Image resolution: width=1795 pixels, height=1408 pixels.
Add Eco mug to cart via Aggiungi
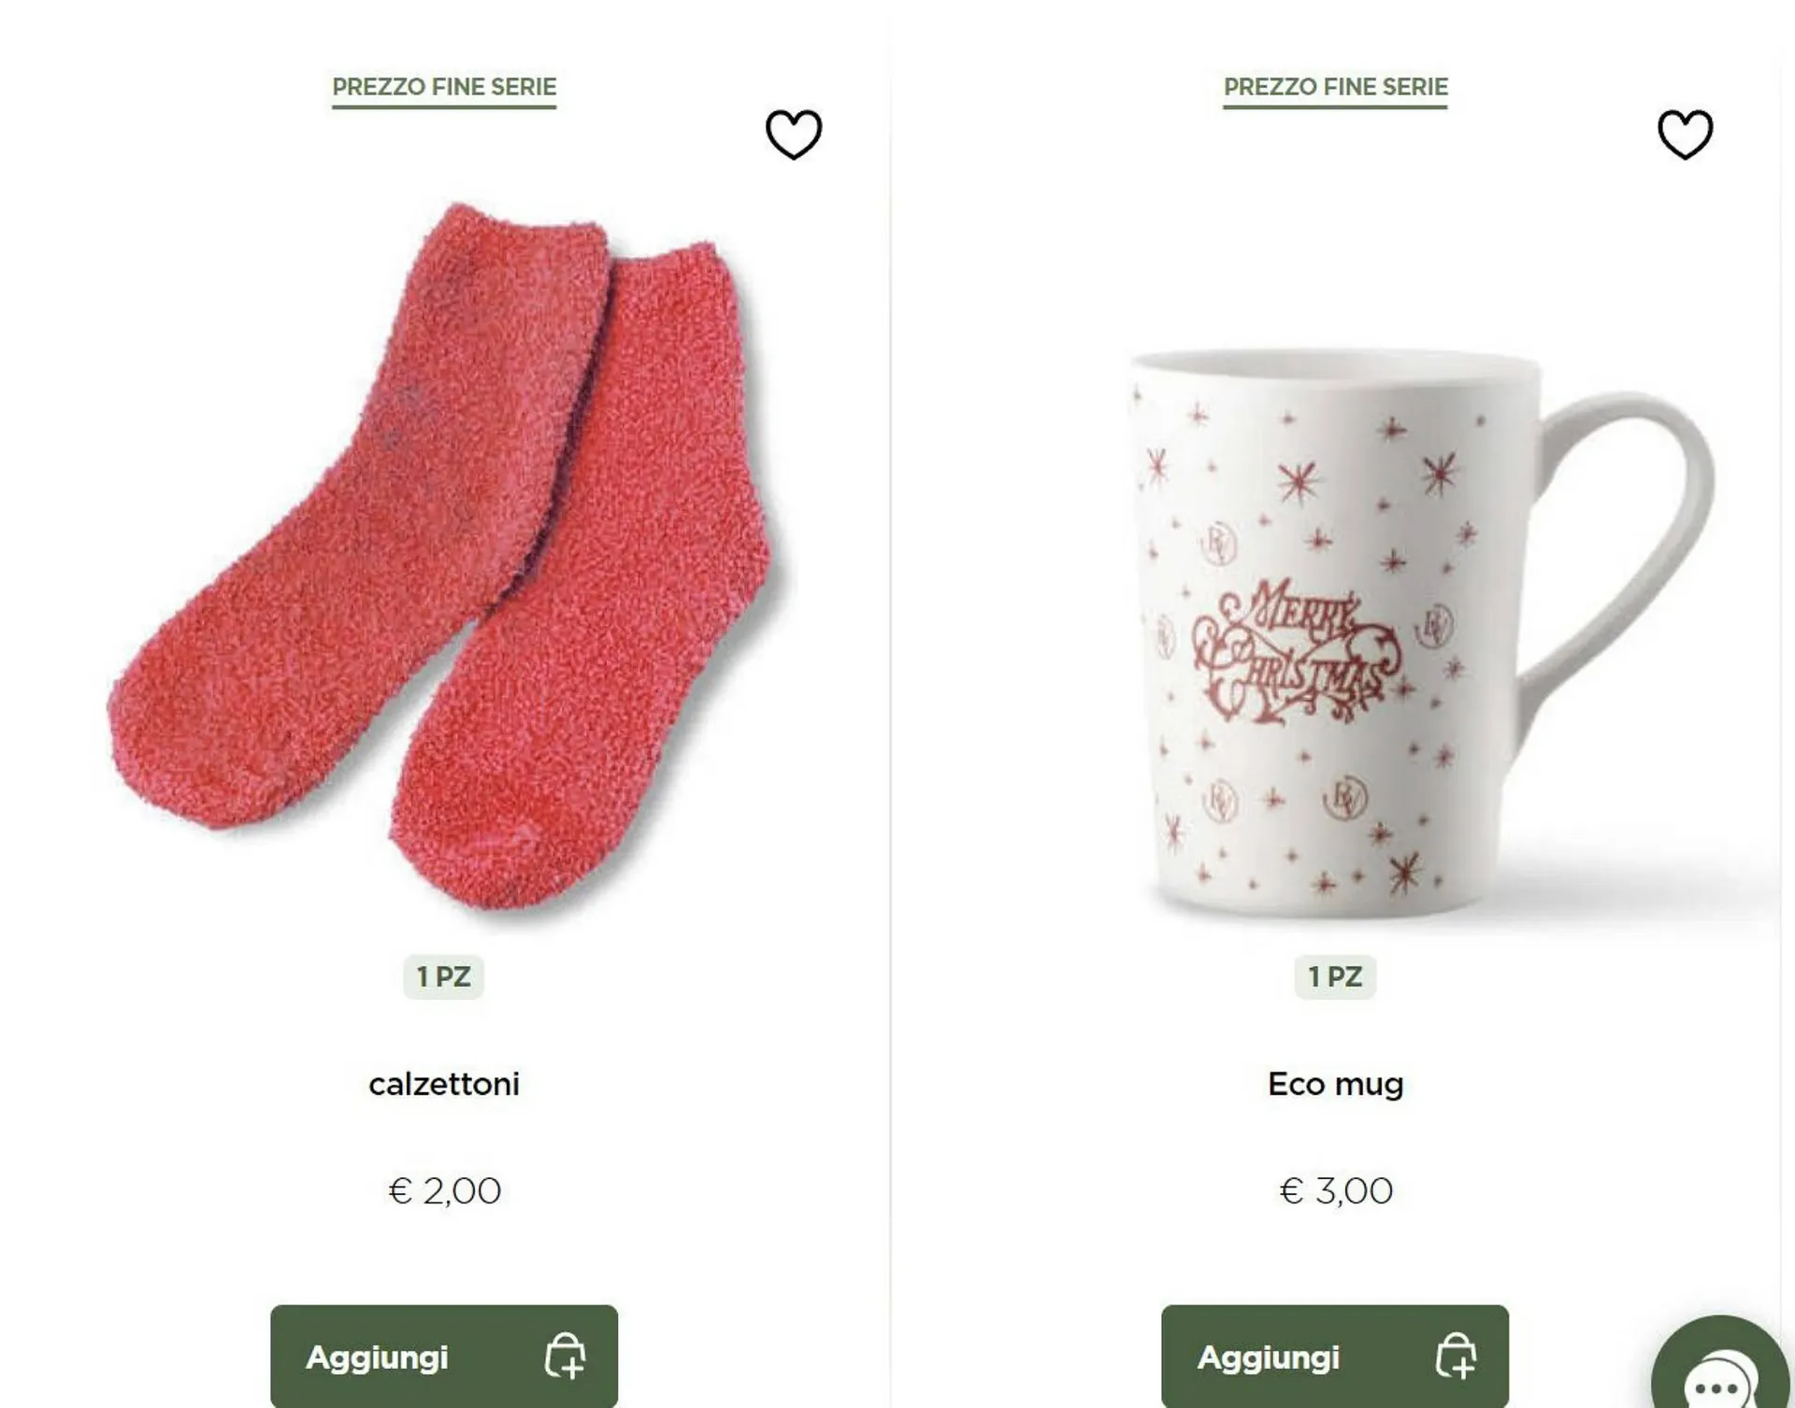(x=1335, y=1356)
